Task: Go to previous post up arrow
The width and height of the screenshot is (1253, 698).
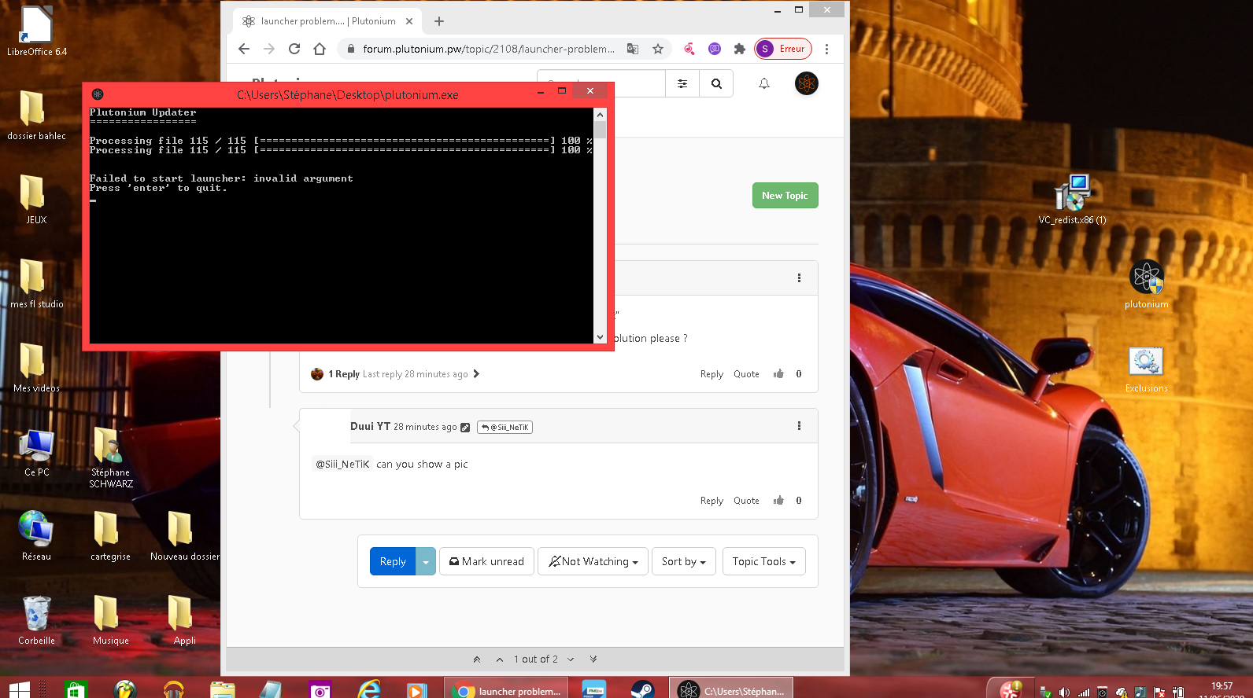Action: point(500,659)
